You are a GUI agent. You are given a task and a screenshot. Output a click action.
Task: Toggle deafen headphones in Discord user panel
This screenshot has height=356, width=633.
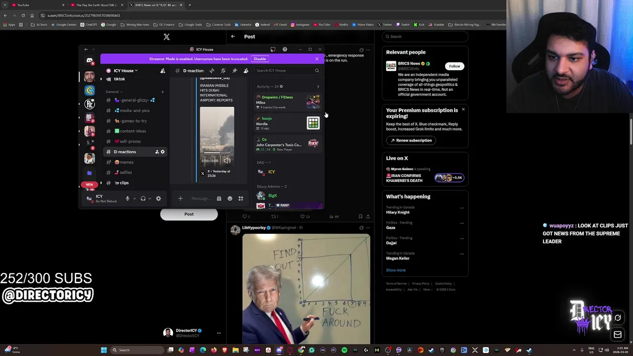coord(143,199)
